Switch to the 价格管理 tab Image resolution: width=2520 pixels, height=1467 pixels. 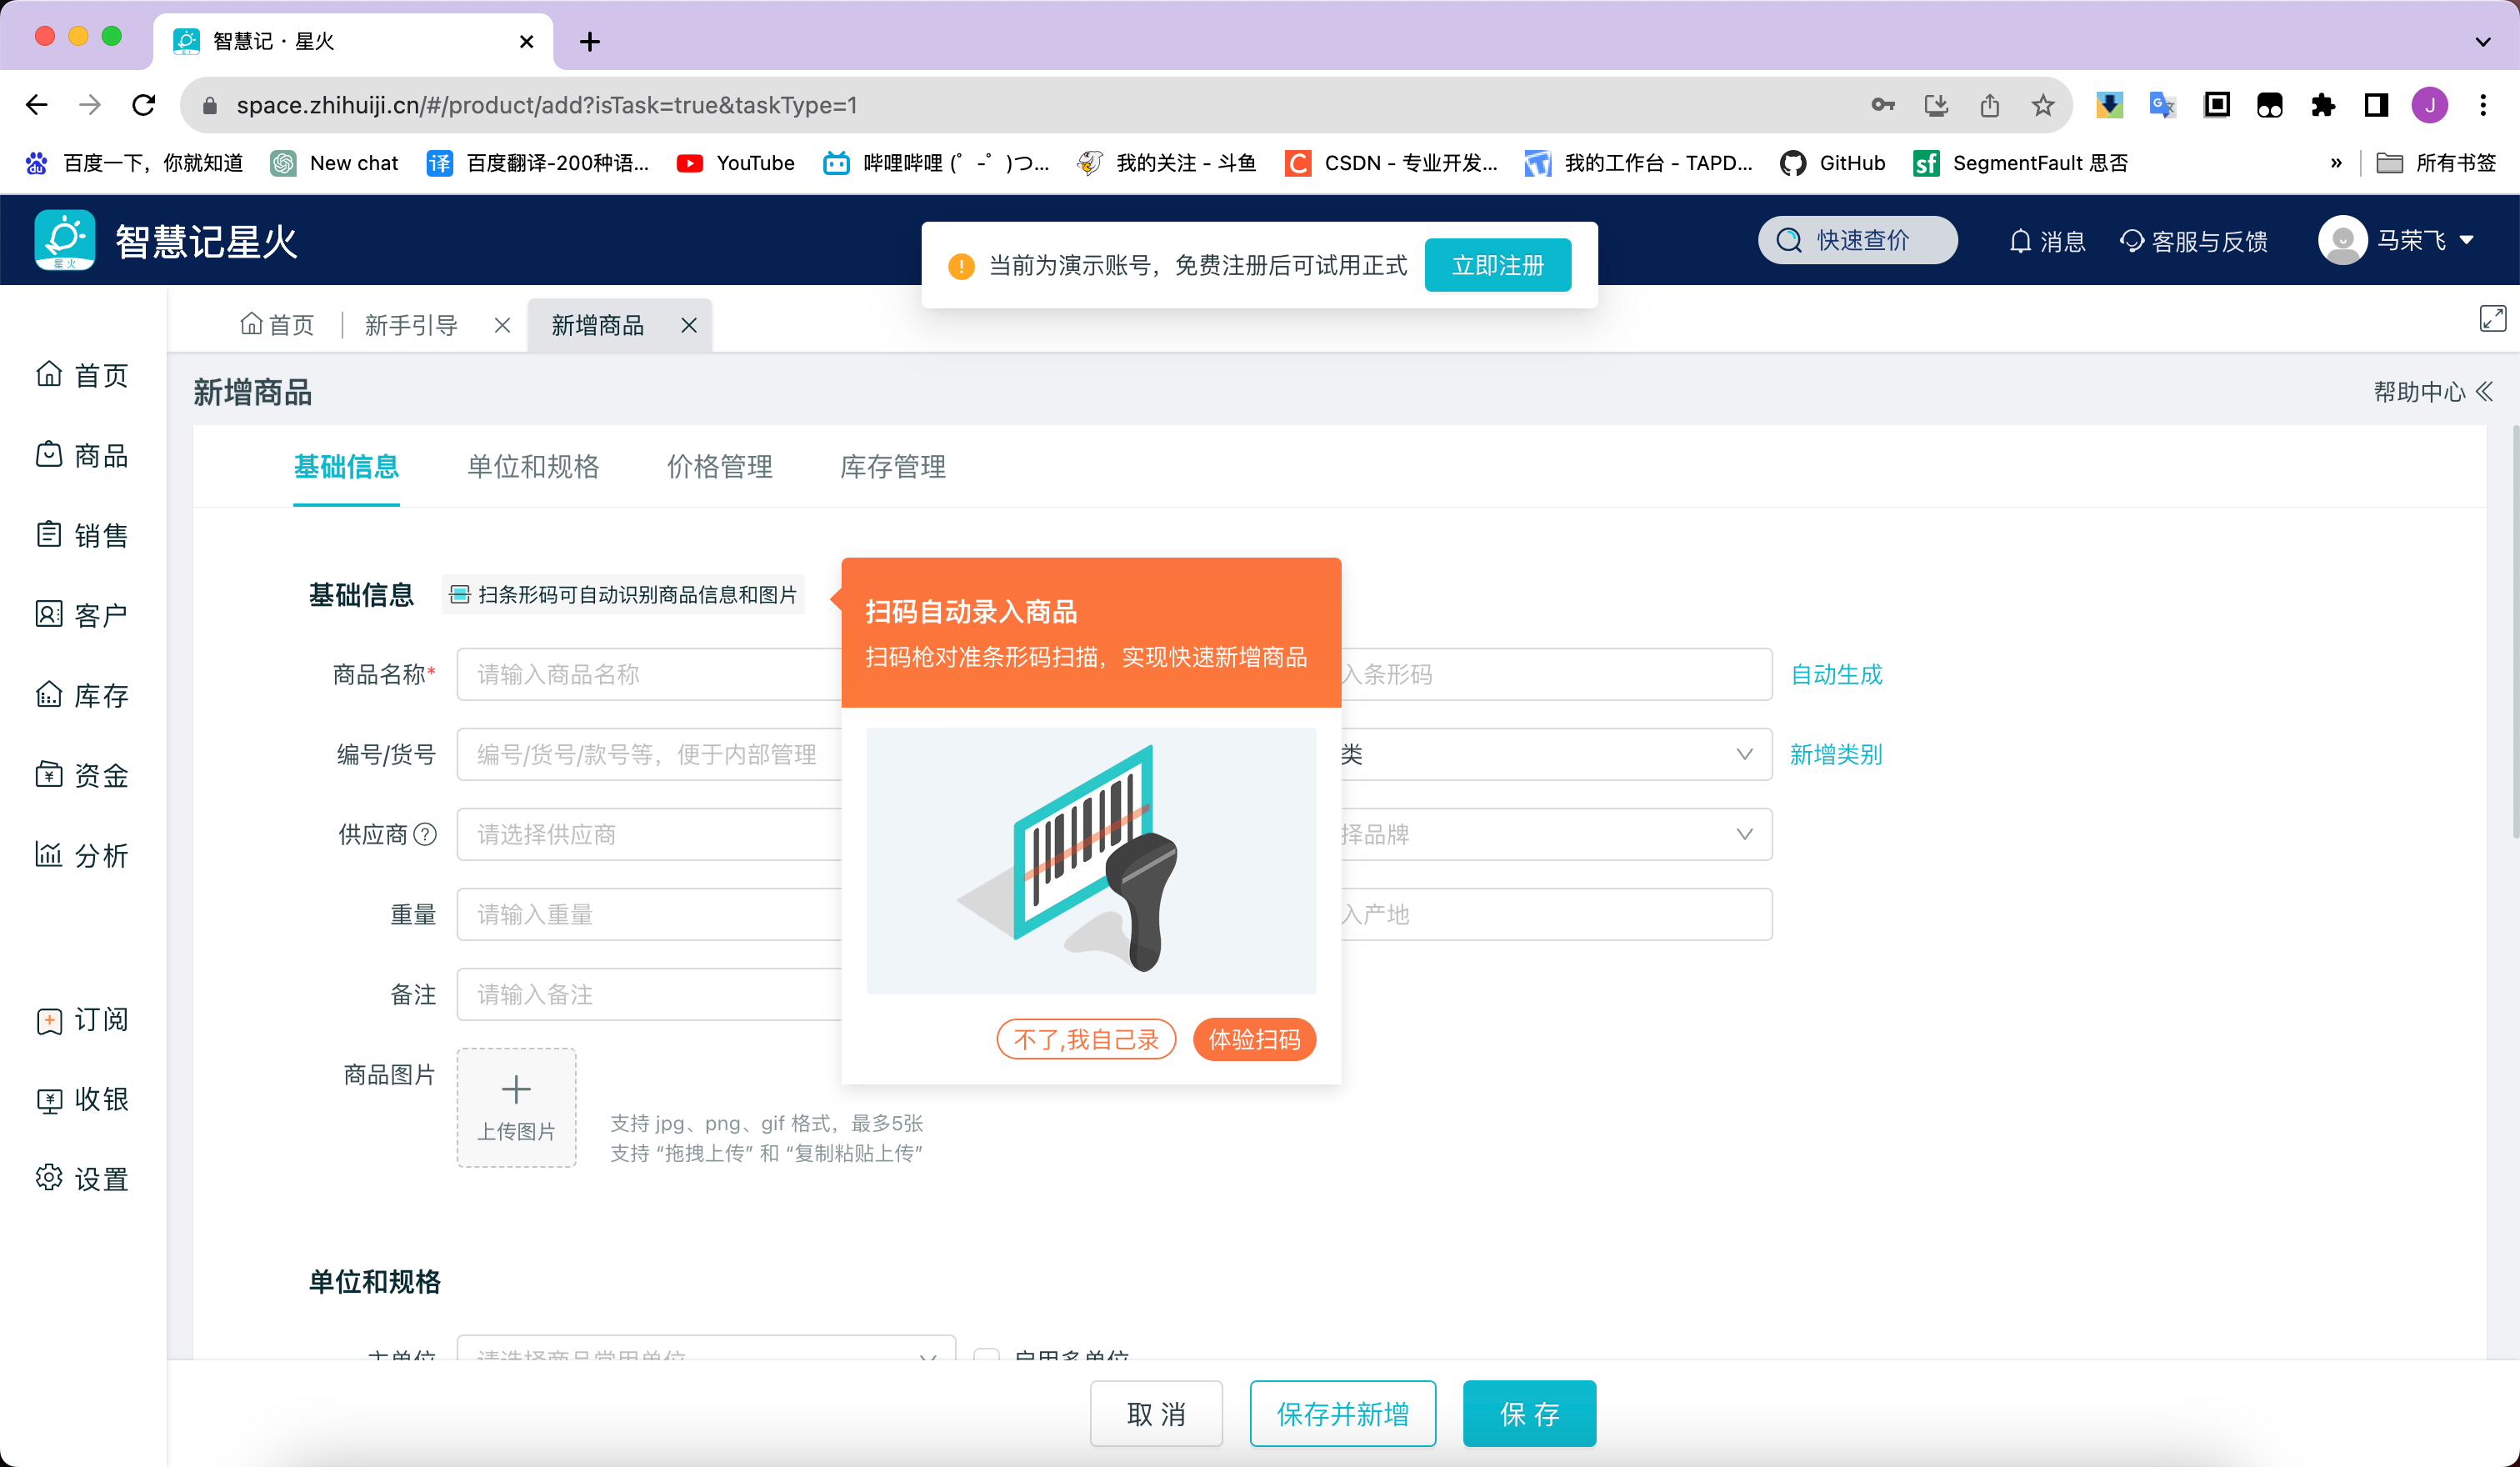[x=719, y=466]
